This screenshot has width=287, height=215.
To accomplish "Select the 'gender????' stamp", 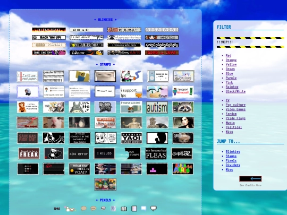I will coord(54,76).
